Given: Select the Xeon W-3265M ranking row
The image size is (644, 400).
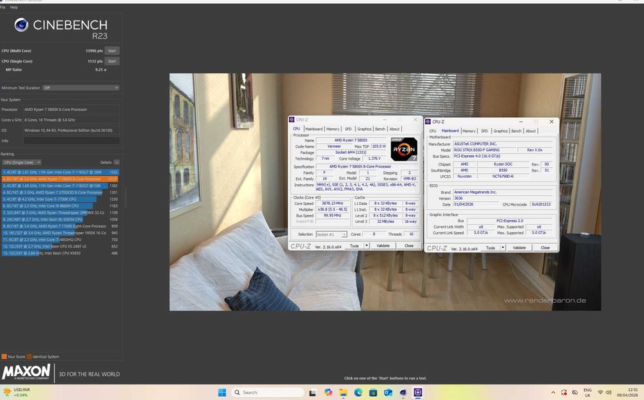Looking at the screenshot, I should [61, 219].
